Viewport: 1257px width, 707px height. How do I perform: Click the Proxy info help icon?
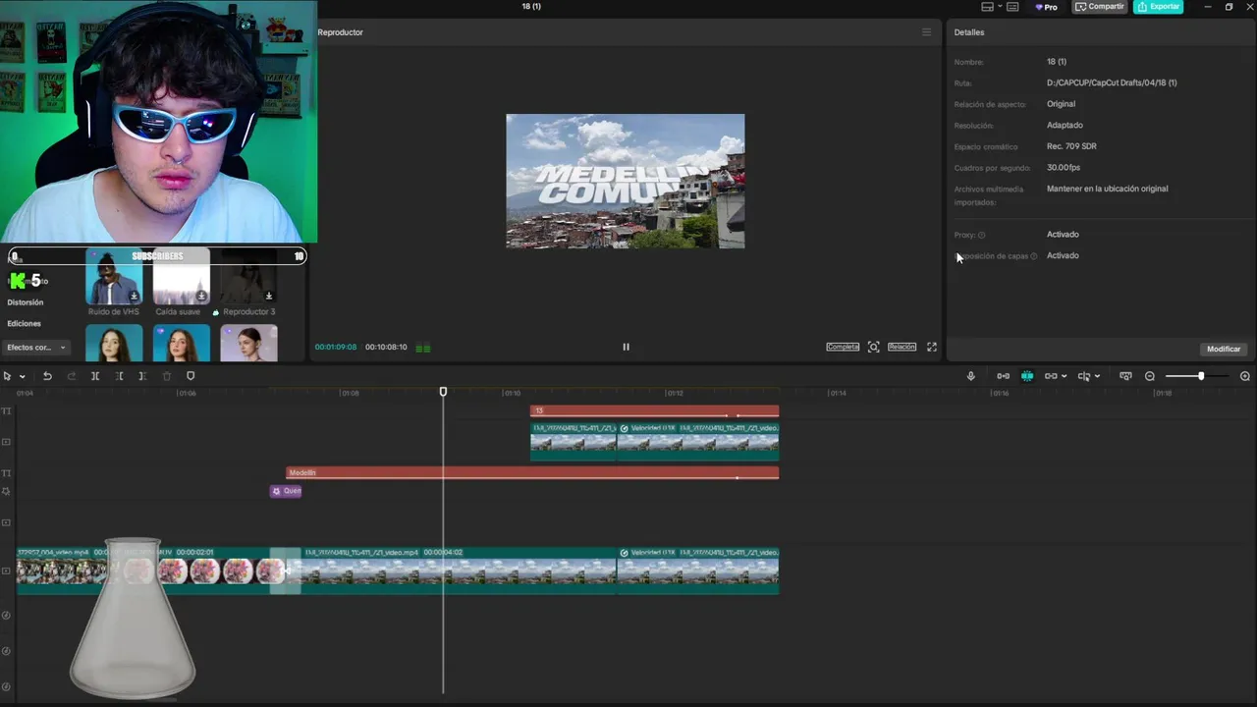tap(982, 235)
